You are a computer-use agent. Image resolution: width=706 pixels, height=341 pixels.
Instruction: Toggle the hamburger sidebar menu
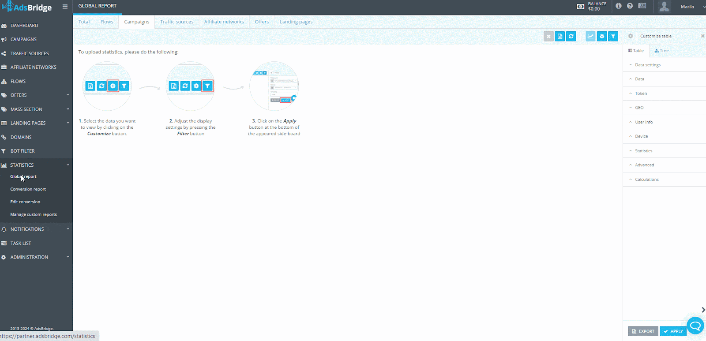pyautogui.click(x=65, y=7)
